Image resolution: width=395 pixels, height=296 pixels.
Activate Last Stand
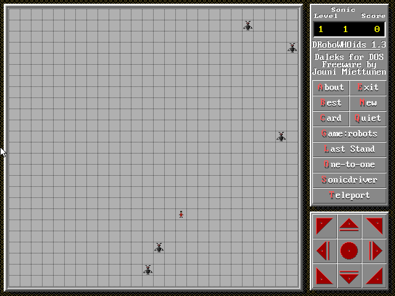tap(349, 149)
